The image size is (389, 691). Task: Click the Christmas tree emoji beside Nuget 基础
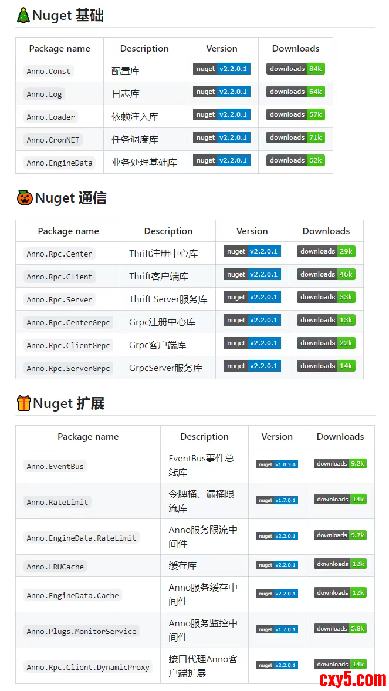tap(23, 15)
